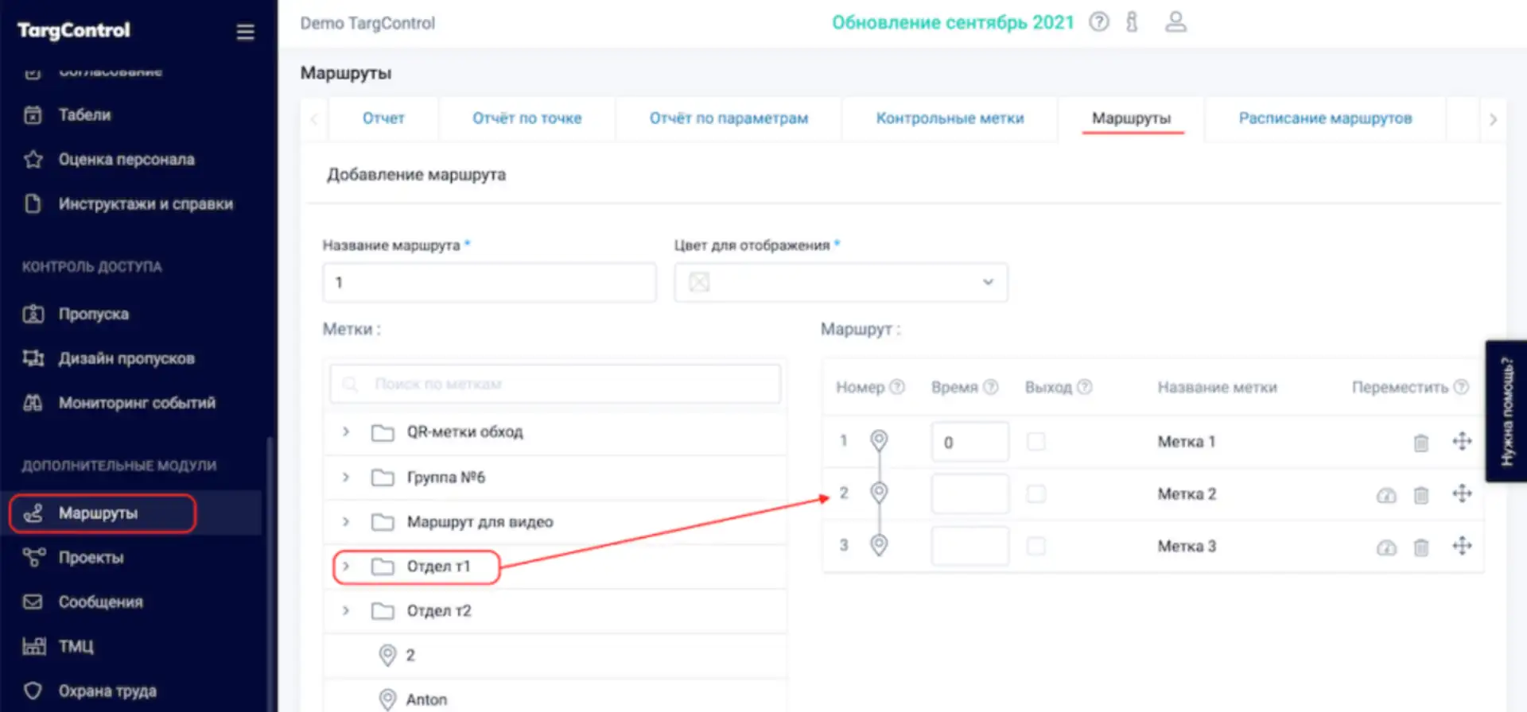Click the Время field for Метка 2
This screenshot has height=712, width=1527.
(969, 494)
